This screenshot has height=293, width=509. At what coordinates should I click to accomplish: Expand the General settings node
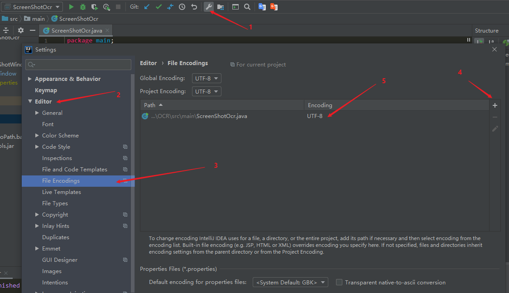coord(37,113)
